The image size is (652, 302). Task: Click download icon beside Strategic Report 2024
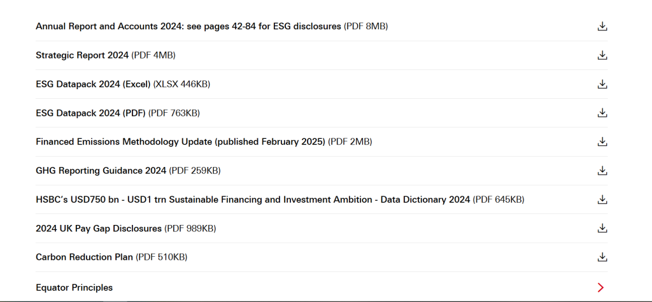(x=602, y=55)
